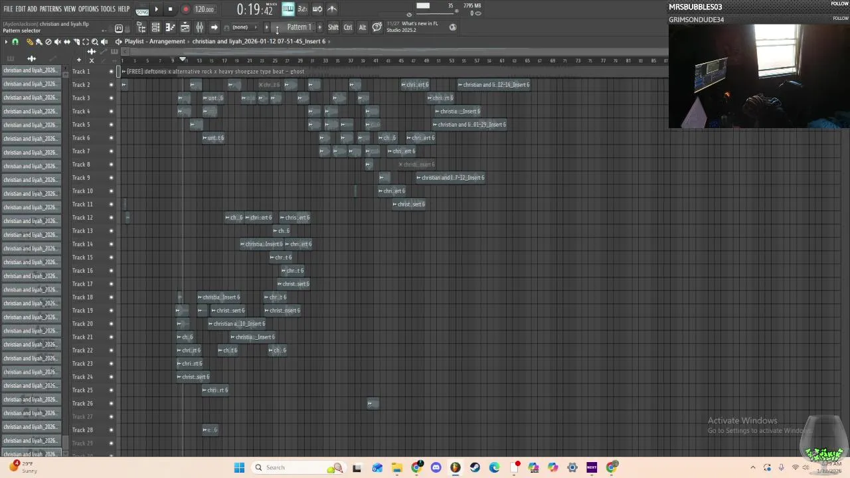
Task: Select the Draw pencil tool
Action: [29, 42]
